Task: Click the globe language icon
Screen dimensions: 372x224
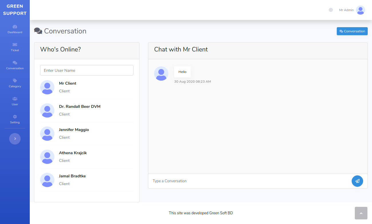Action: pyautogui.click(x=331, y=10)
